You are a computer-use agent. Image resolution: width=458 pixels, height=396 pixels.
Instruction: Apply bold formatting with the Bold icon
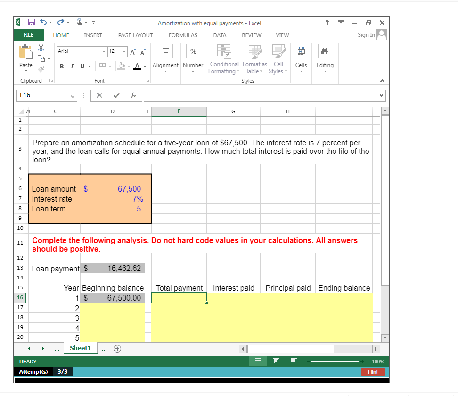click(61, 66)
